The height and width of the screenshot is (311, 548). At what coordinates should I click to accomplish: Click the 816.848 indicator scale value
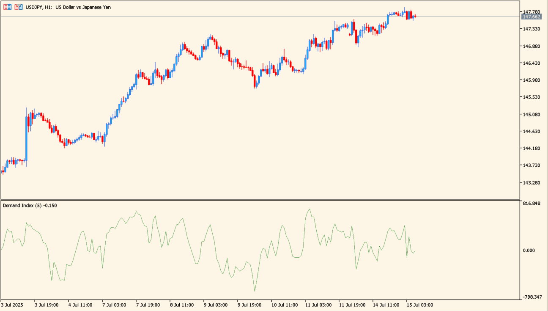(x=532, y=204)
